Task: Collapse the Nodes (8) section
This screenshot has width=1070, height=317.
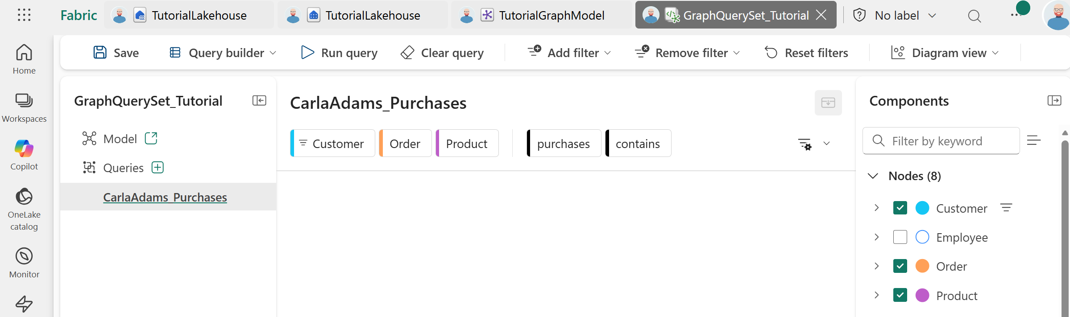Action: click(x=873, y=176)
